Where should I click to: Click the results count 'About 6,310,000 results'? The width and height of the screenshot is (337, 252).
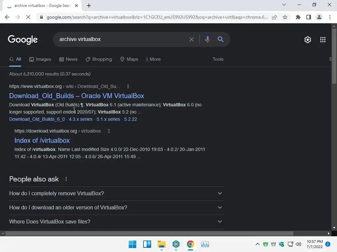coord(50,74)
